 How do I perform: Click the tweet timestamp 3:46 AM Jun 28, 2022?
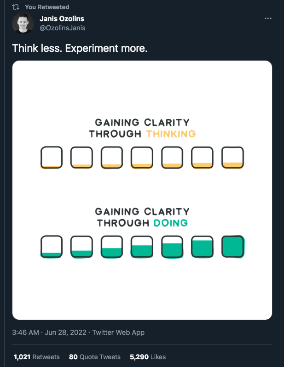(x=49, y=333)
